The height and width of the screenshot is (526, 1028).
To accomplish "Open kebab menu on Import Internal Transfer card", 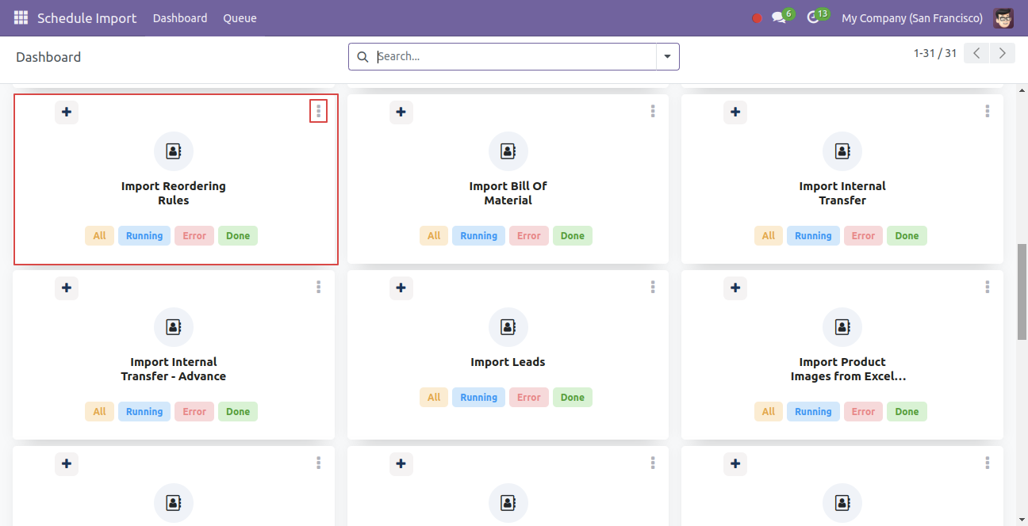I will 988,112.
